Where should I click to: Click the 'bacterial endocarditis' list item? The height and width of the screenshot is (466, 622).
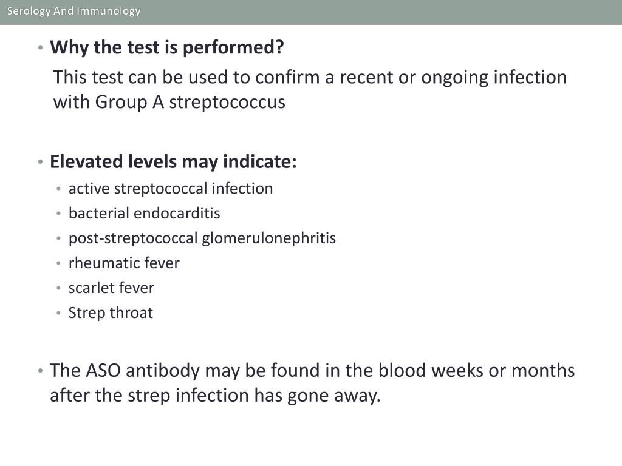[x=144, y=213]
